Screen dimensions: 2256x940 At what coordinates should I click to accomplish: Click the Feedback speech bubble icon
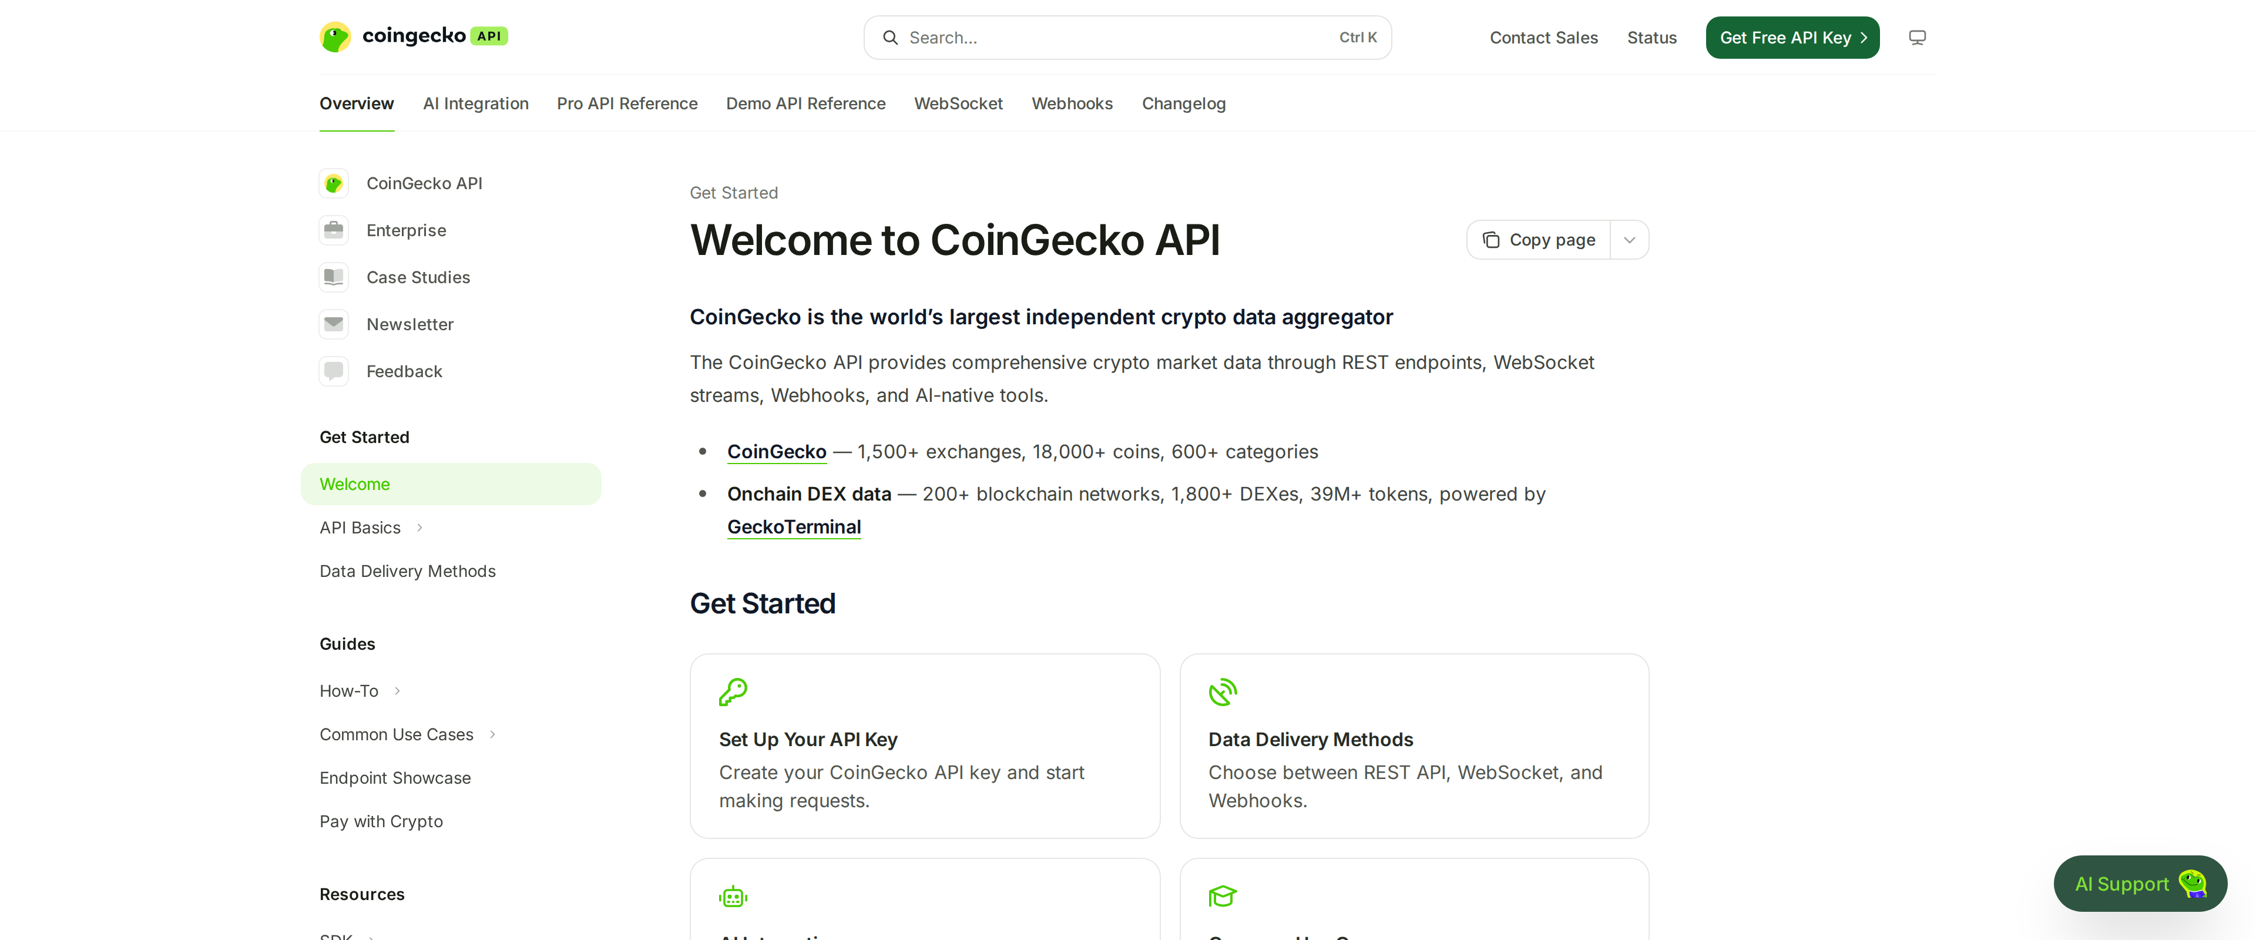pyautogui.click(x=334, y=371)
